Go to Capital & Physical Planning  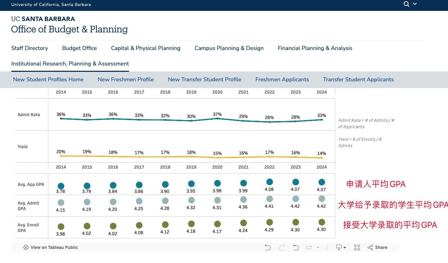pos(146,48)
